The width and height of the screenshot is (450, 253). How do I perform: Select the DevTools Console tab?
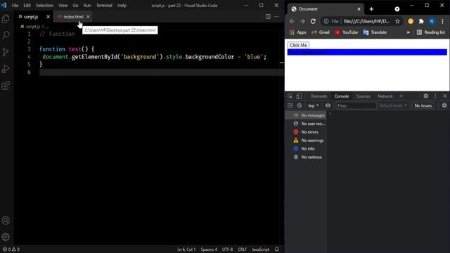pyautogui.click(x=342, y=96)
